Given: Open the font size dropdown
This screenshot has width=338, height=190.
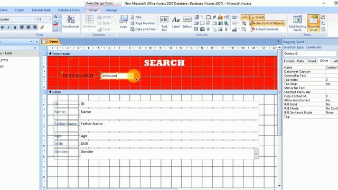Looking at the screenshot, I should pos(50,20).
